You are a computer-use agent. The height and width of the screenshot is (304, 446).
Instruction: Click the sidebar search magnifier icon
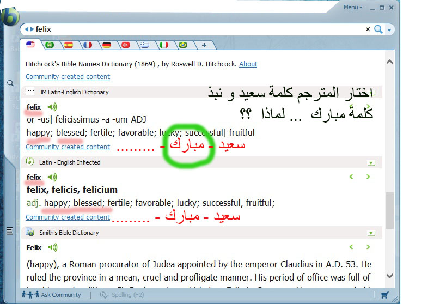coord(10,83)
